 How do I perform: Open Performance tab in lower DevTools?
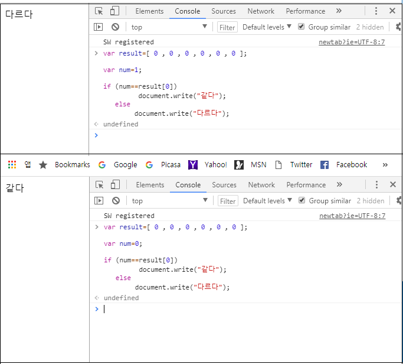click(x=306, y=184)
